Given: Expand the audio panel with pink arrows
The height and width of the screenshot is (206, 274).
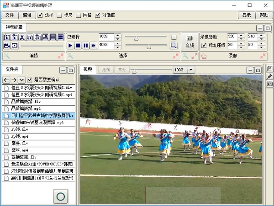Looking at the screenshot, I should coord(194,56).
